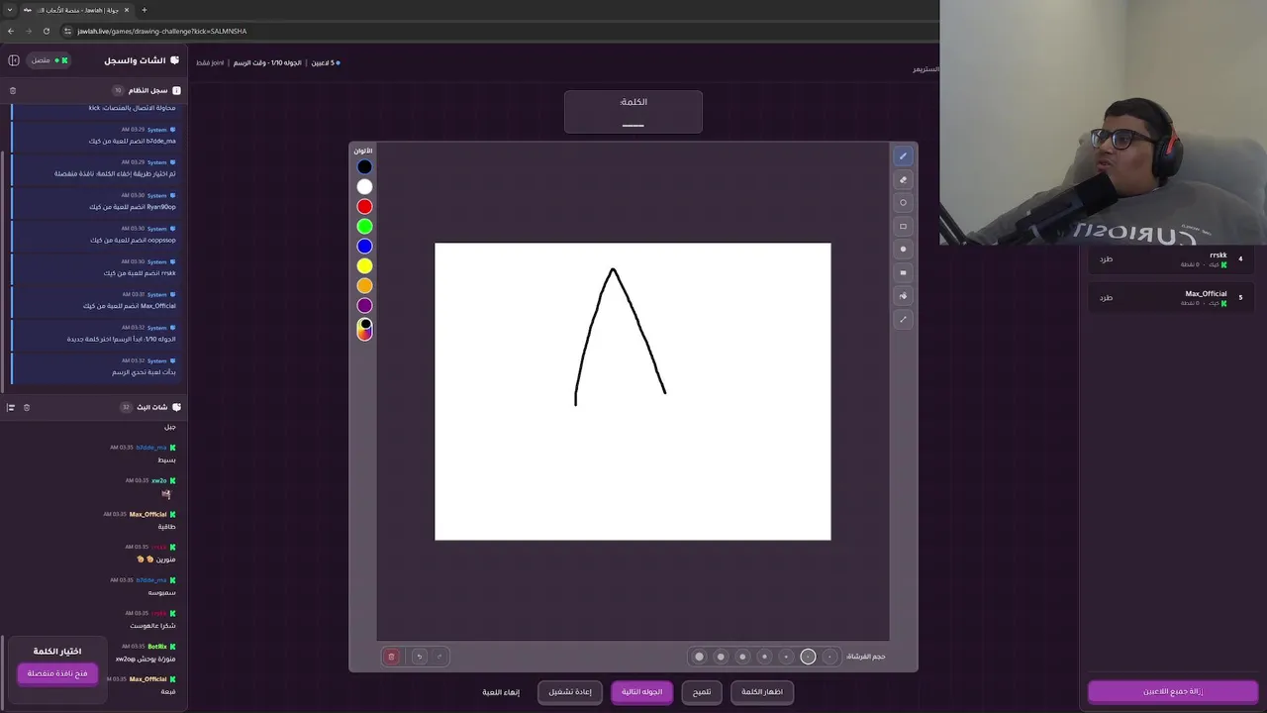Pick the green color swatch
This screenshot has height=713, width=1267.
[x=364, y=227]
